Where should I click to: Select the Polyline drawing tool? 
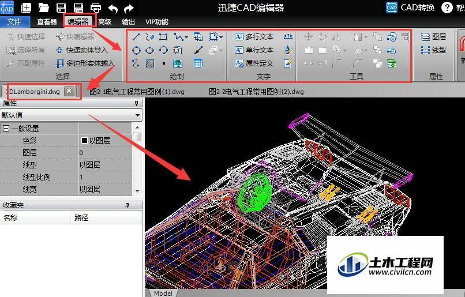pos(178,37)
